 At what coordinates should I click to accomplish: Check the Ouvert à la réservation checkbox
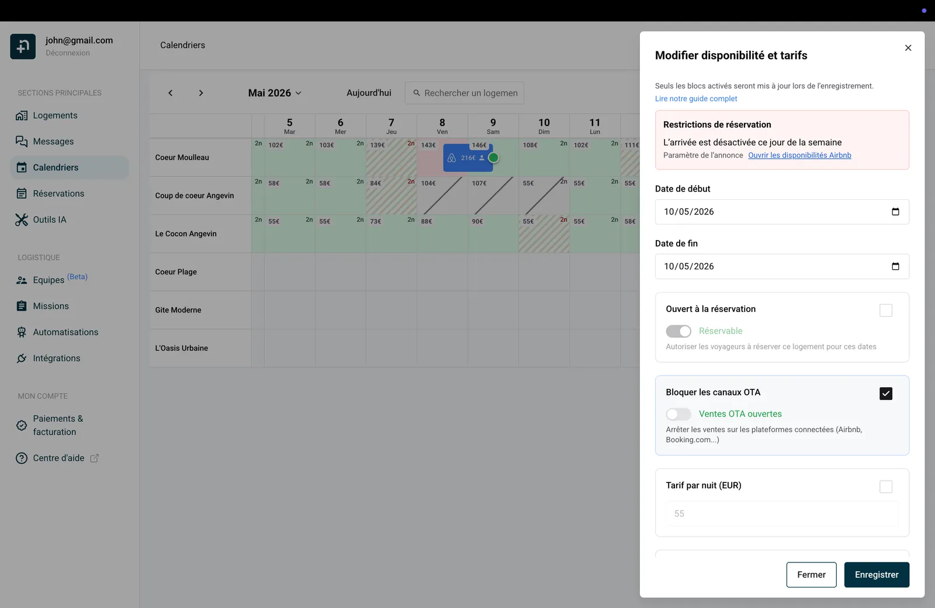[x=886, y=310]
